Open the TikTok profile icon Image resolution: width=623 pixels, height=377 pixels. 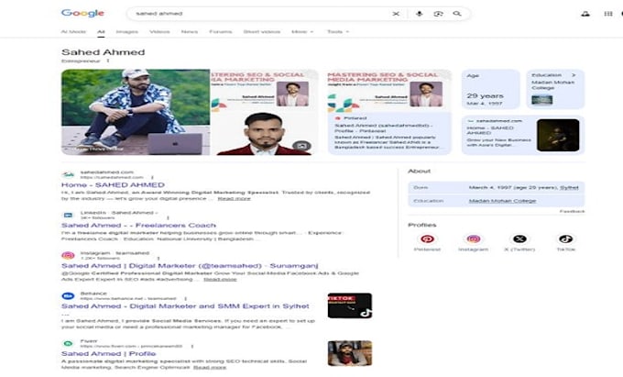coord(566,238)
